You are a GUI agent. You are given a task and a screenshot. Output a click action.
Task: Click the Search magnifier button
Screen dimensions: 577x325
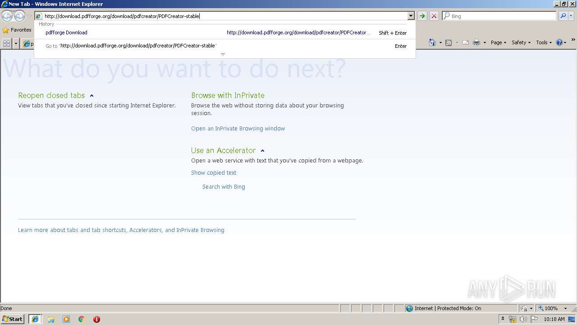(x=563, y=16)
